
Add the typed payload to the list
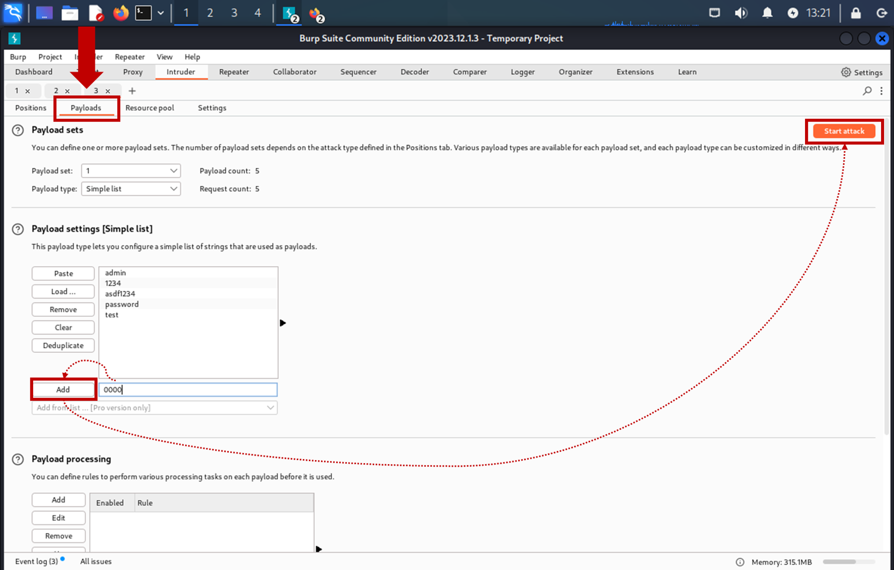point(63,390)
